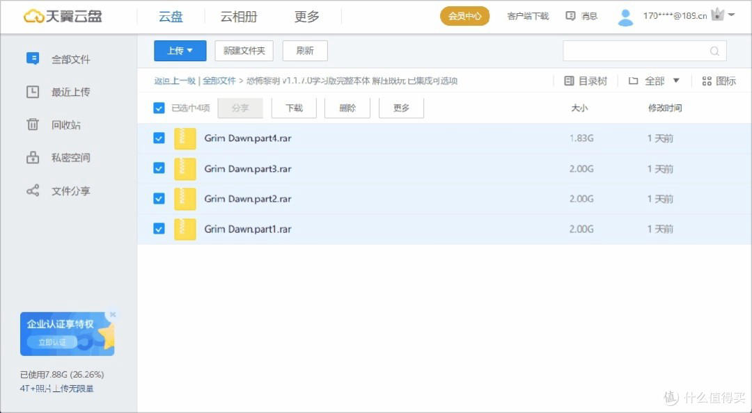Close the 企业认证享特权 promo banner
This screenshot has width=752, height=413.
pos(113,314)
